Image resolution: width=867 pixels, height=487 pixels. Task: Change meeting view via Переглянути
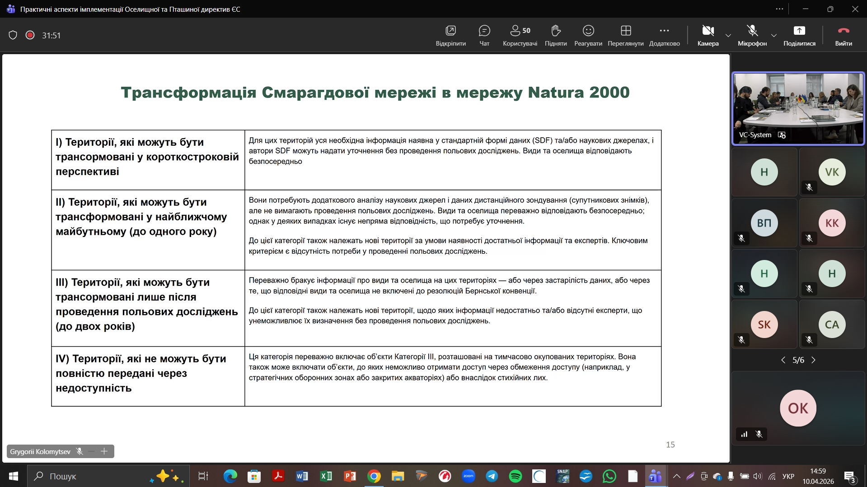(625, 35)
